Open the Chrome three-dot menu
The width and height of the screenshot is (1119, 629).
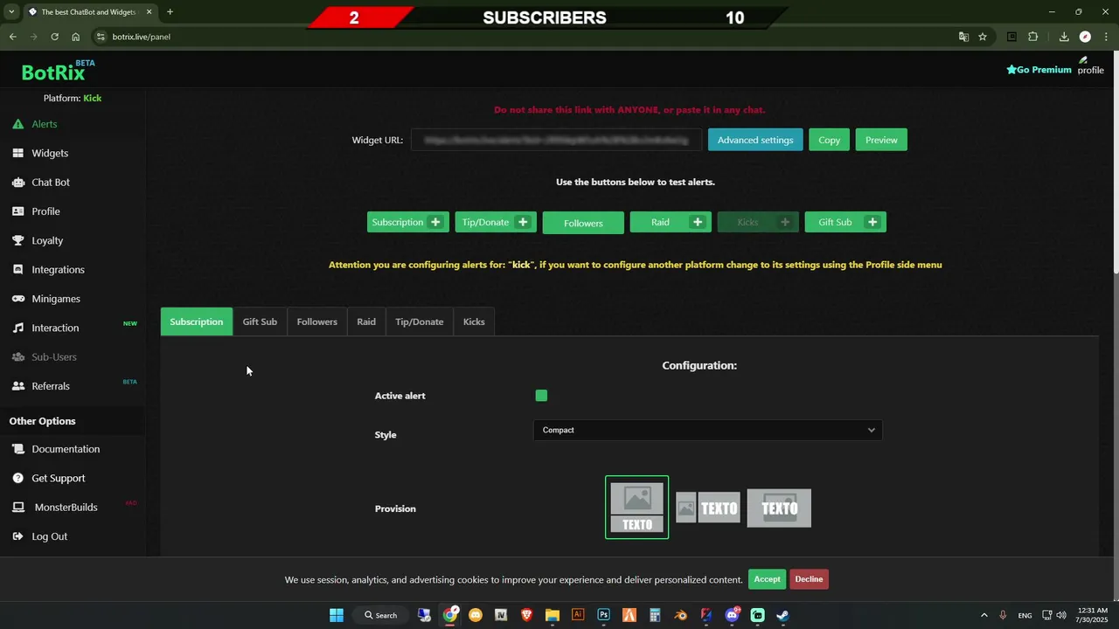click(1107, 37)
